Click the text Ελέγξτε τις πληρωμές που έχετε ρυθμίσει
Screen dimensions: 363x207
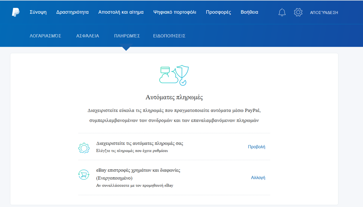click(x=132, y=151)
